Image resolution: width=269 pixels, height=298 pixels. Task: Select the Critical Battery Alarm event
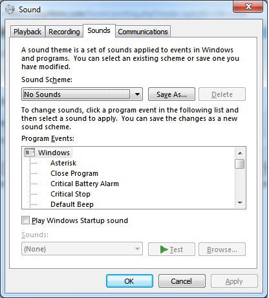click(85, 184)
